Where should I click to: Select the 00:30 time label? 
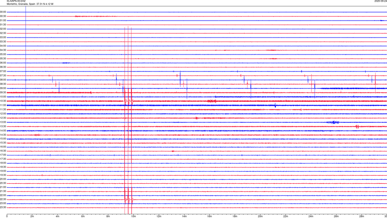point(3,16)
